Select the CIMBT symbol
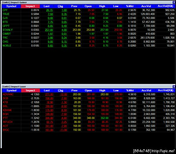 [6, 34]
